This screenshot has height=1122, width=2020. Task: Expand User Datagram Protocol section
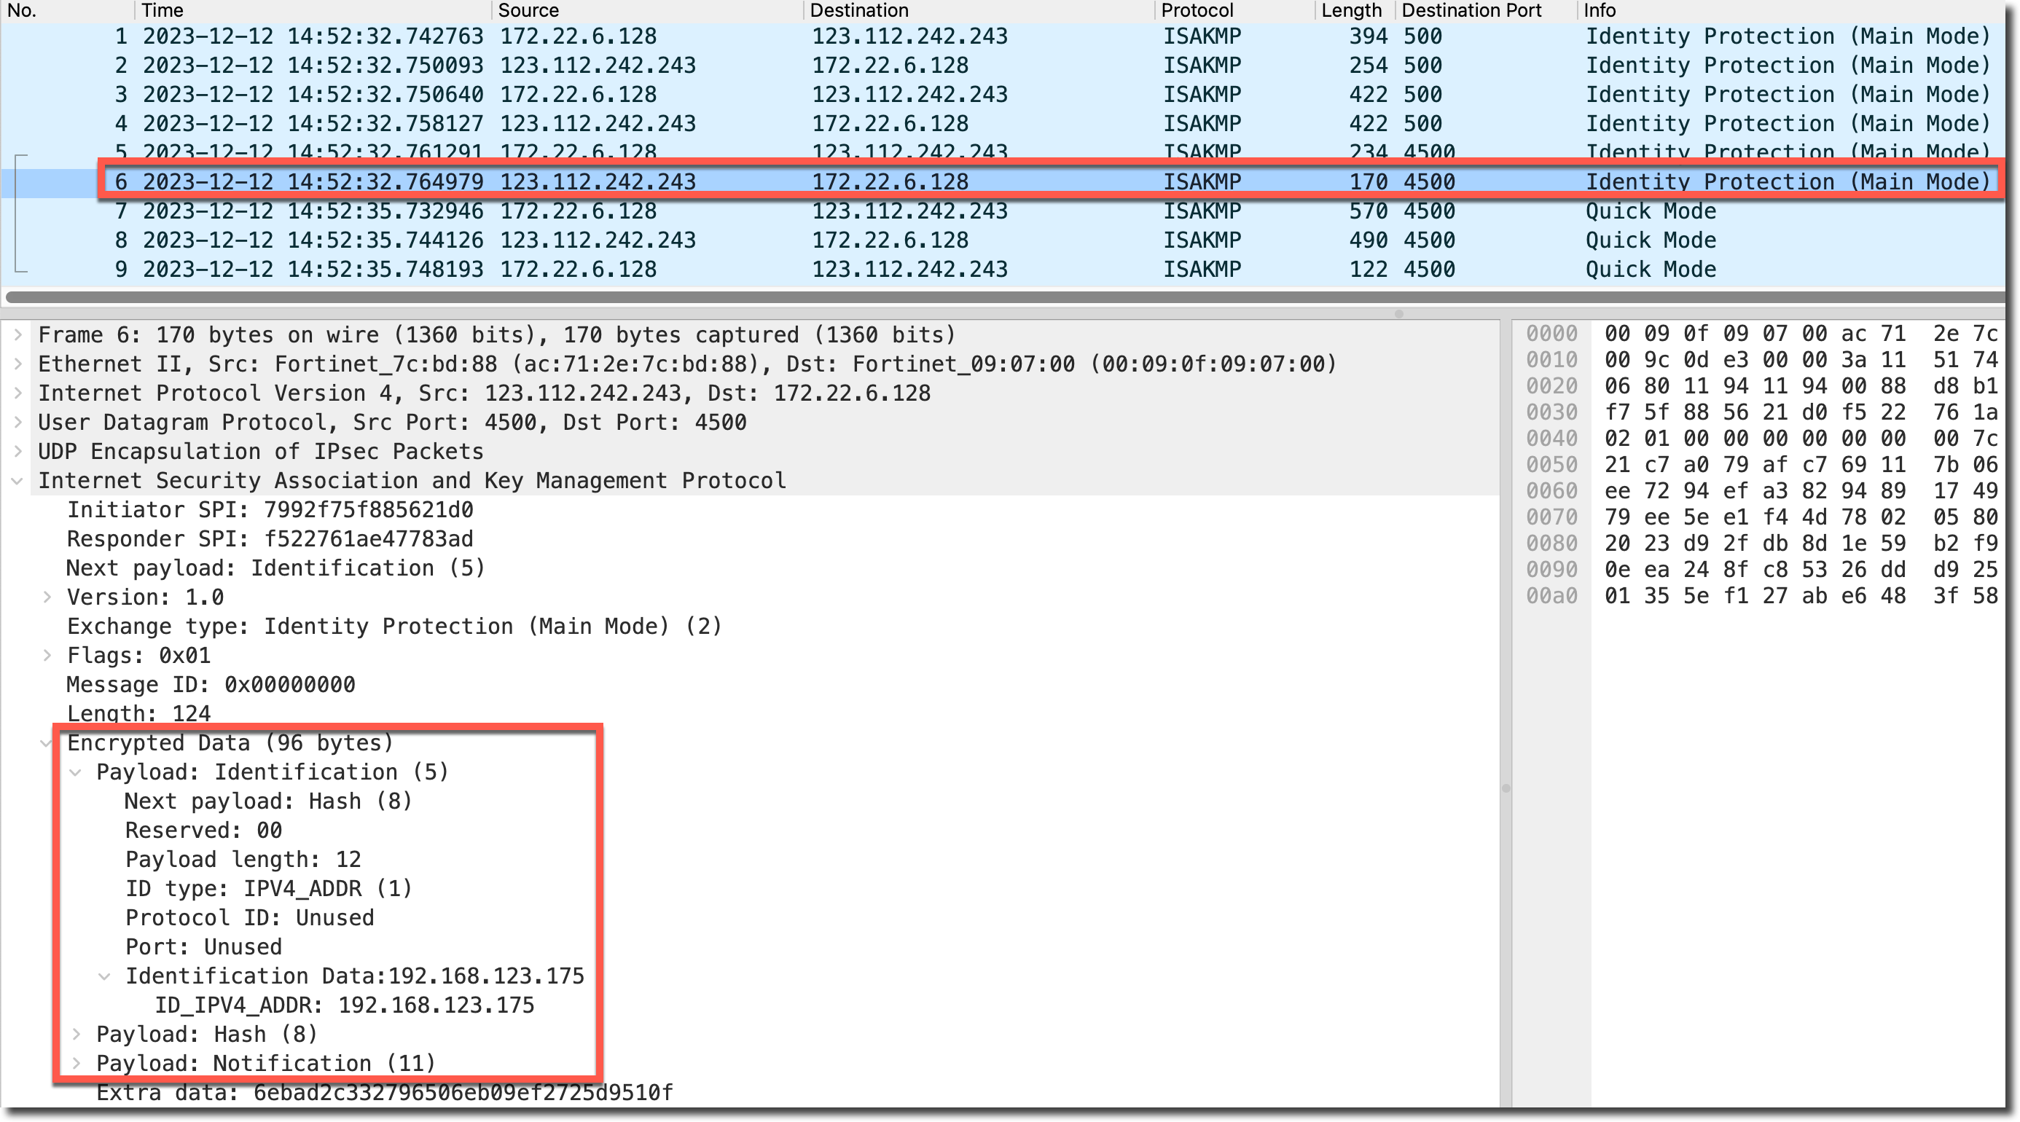pyautogui.click(x=17, y=423)
